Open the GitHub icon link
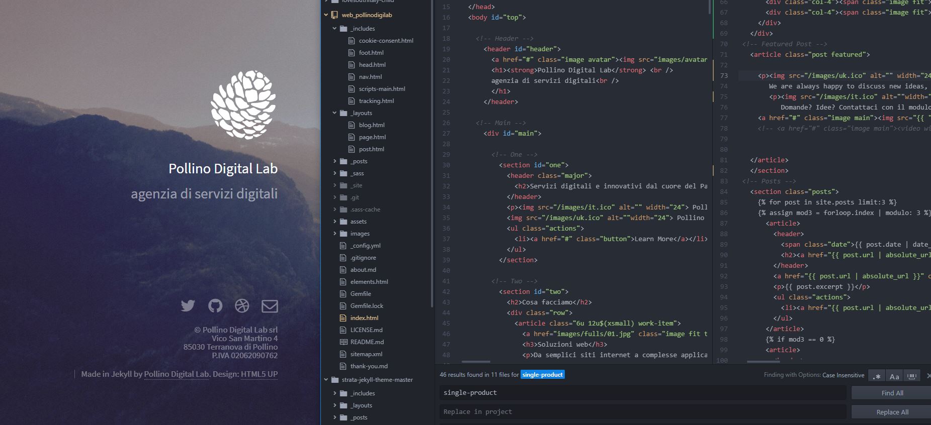Viewport: 931px width, 425px height. (215, 306)
